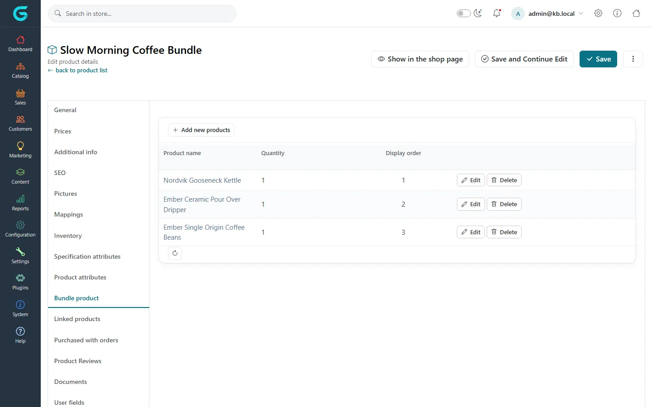
Task: Click the notification bell icon
Action: [x=497, y=14]
